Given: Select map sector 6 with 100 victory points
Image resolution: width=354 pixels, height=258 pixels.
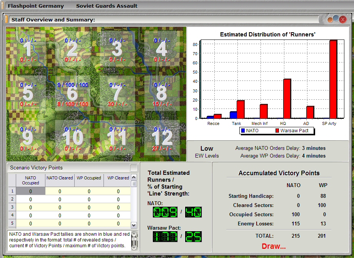Looking at the screenshot, I should (x=72, y=94).
